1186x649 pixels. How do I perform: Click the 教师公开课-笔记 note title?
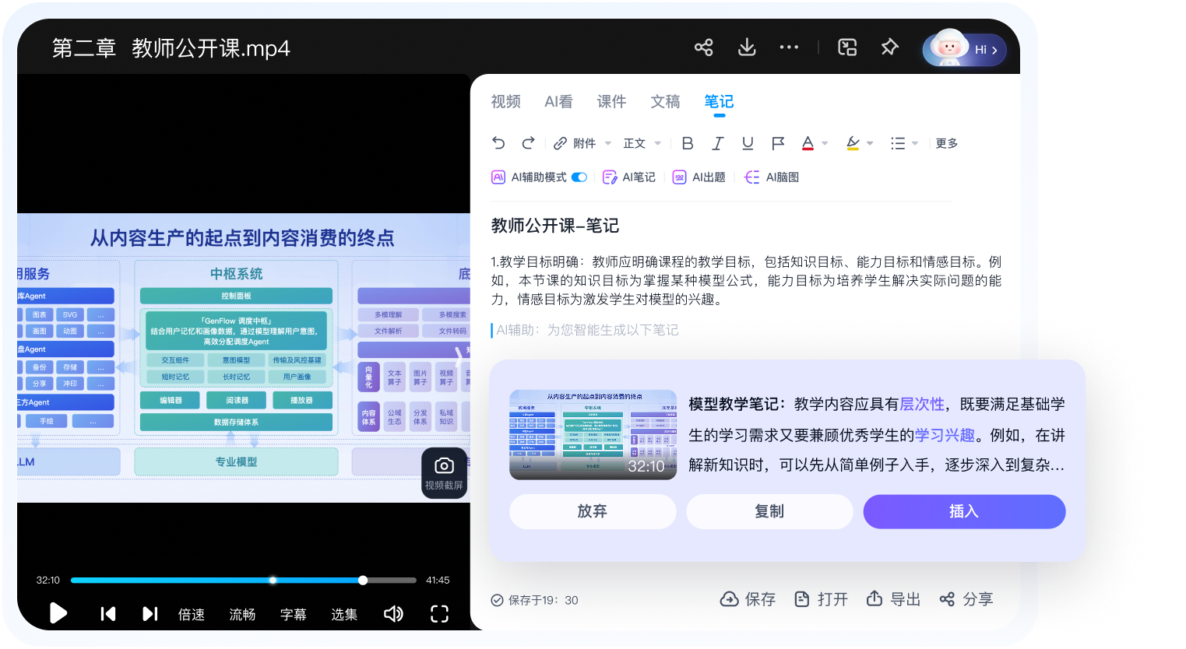pyautogui.click(x=555, y=226)
